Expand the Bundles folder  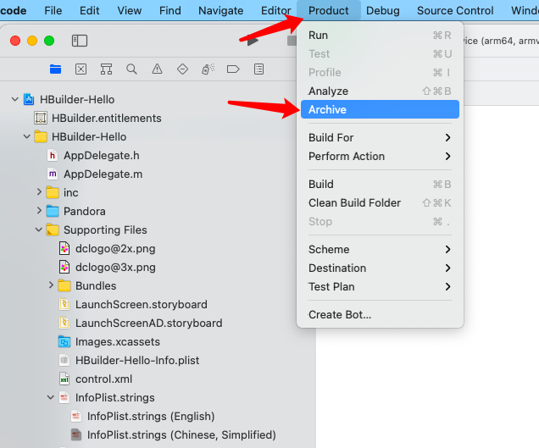[51, 285]
